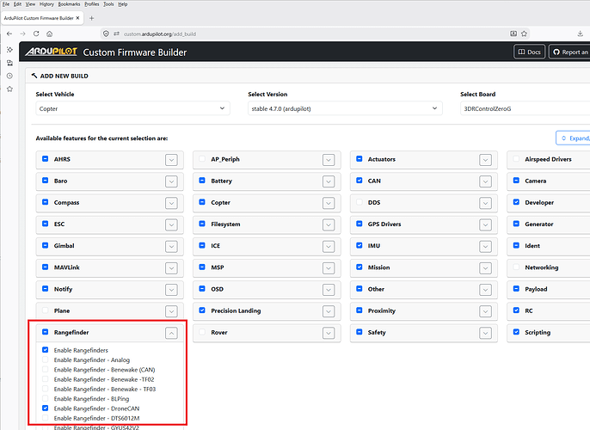
Task: Toggle the DDS category checkbox
Action: click(x=360, y=202)
